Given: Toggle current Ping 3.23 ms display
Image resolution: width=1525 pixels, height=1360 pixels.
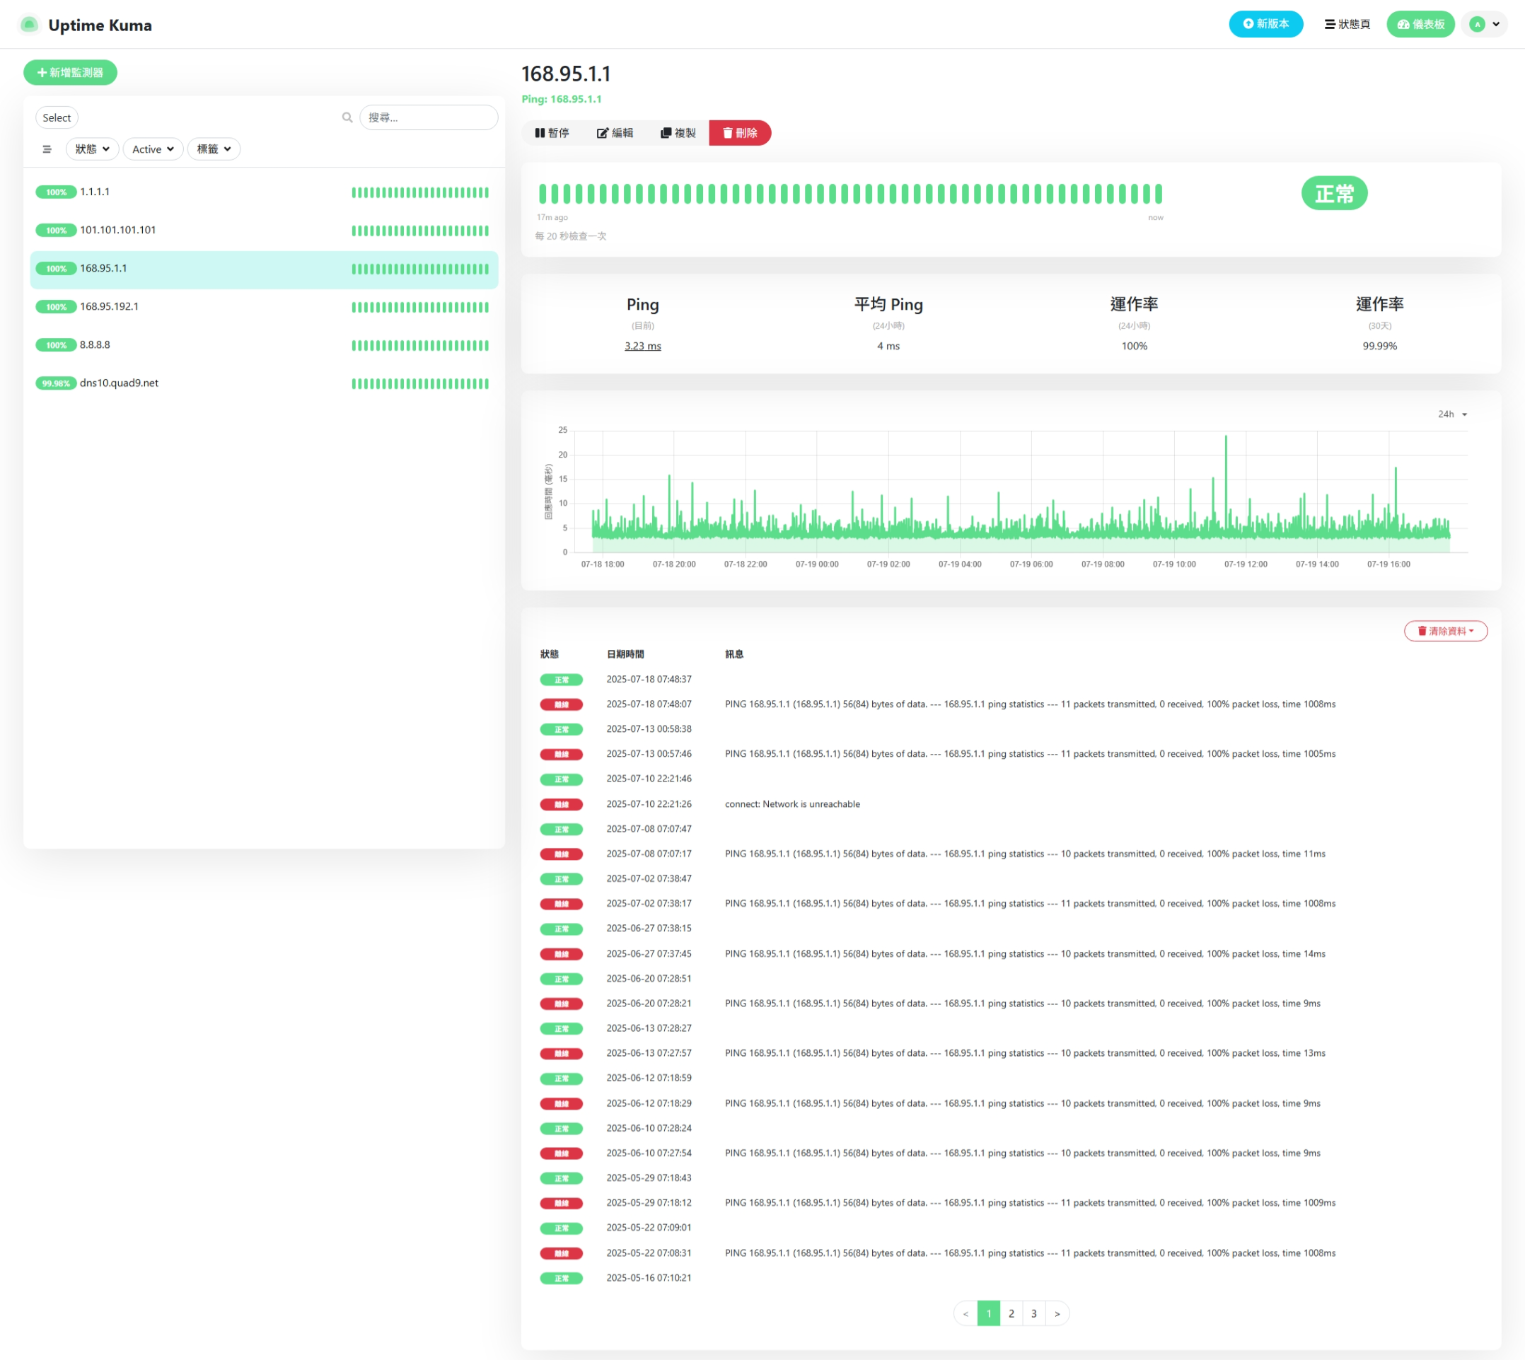Looking at the screenshot, I should (x=642, y=346).
